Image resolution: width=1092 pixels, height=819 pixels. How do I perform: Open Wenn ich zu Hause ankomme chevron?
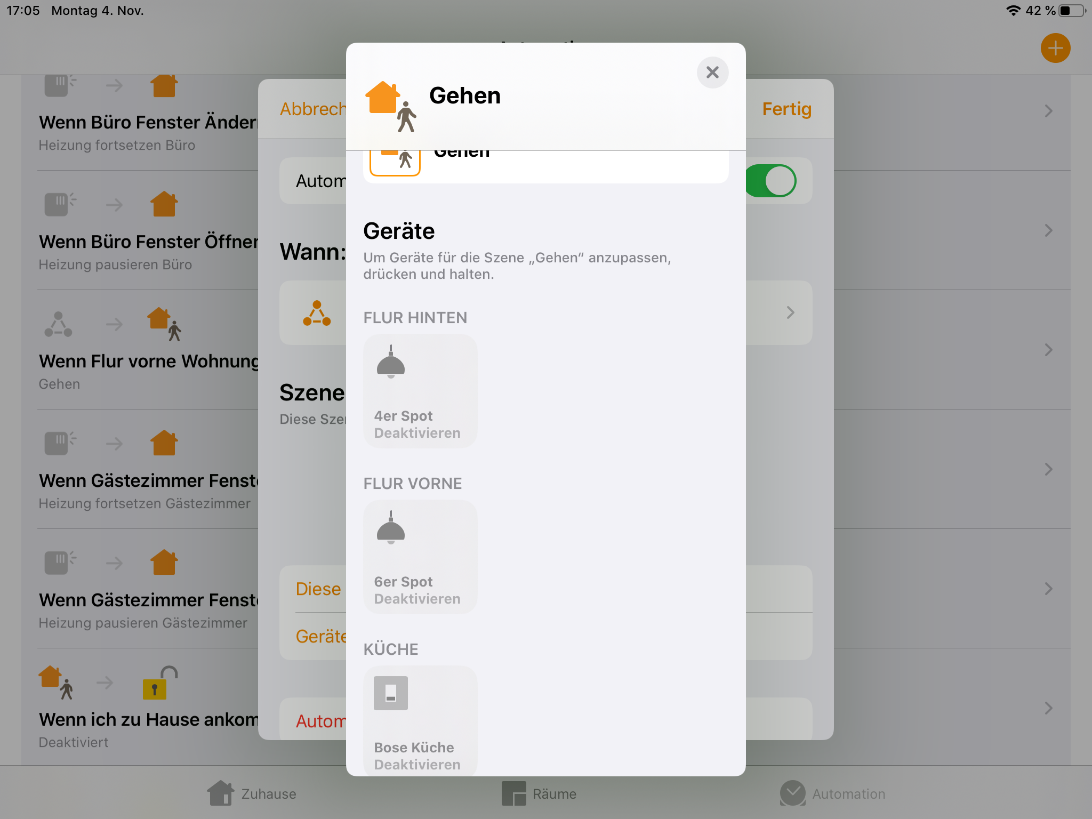coord(1048,708)
